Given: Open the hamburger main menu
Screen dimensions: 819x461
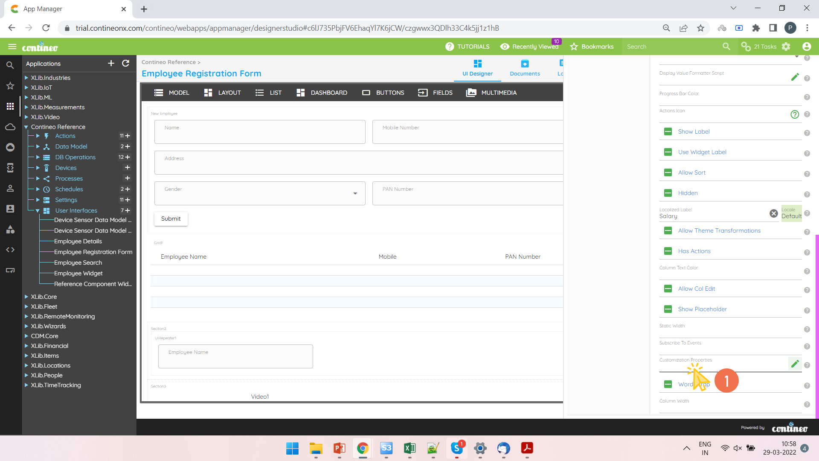Looking at the screenshot, I should pyautogui.click(x=12, y=47).
